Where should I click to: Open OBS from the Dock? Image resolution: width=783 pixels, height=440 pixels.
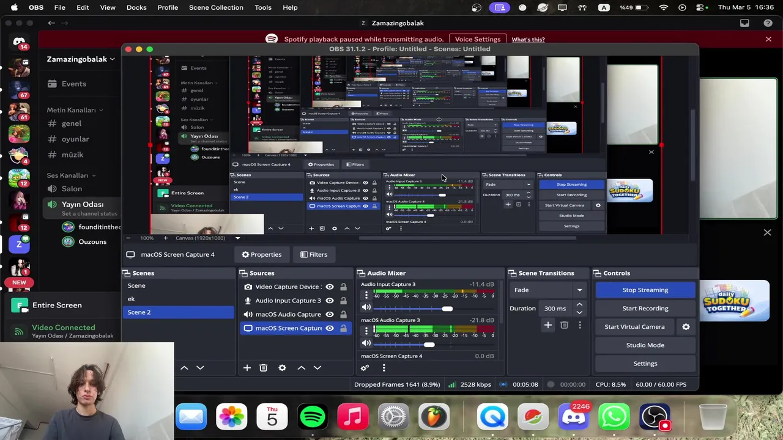[x=655, y=417]
